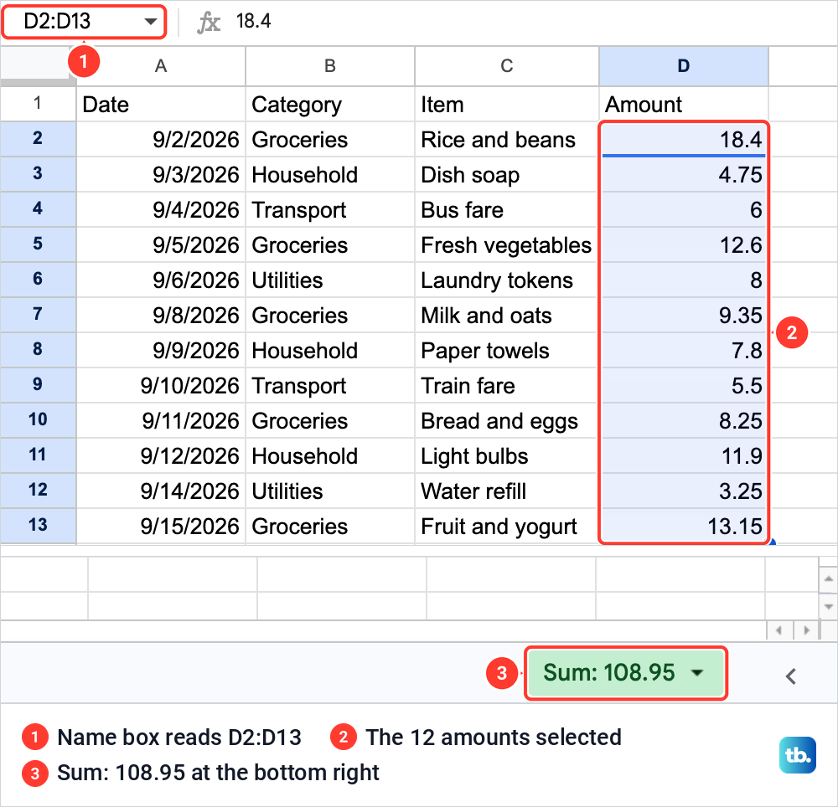Viewport: 838px width, 807px height.
Task: Select the amount cell 3.25
Action: (684, 491)
